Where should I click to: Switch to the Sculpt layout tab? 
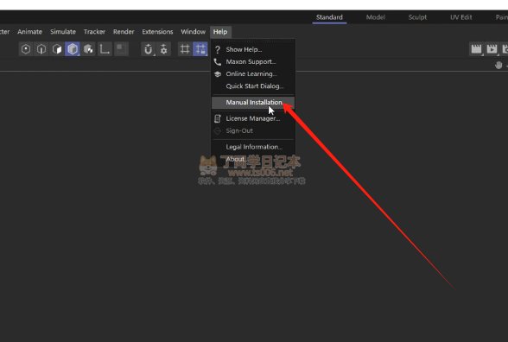click(x=417, y=17)
